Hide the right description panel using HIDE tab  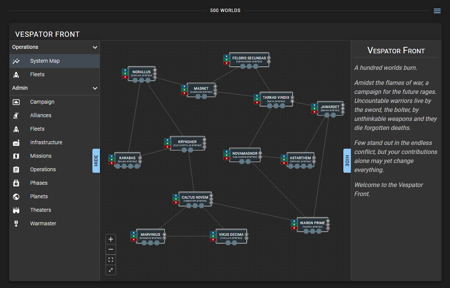point(347,161)
